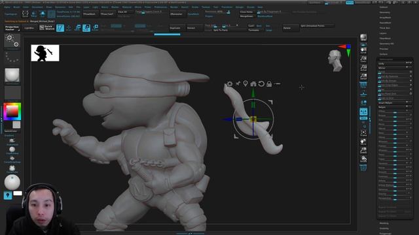Open the Preferences menu
Image resolution: width=419 pixels, height=235 pixels.
160,7
